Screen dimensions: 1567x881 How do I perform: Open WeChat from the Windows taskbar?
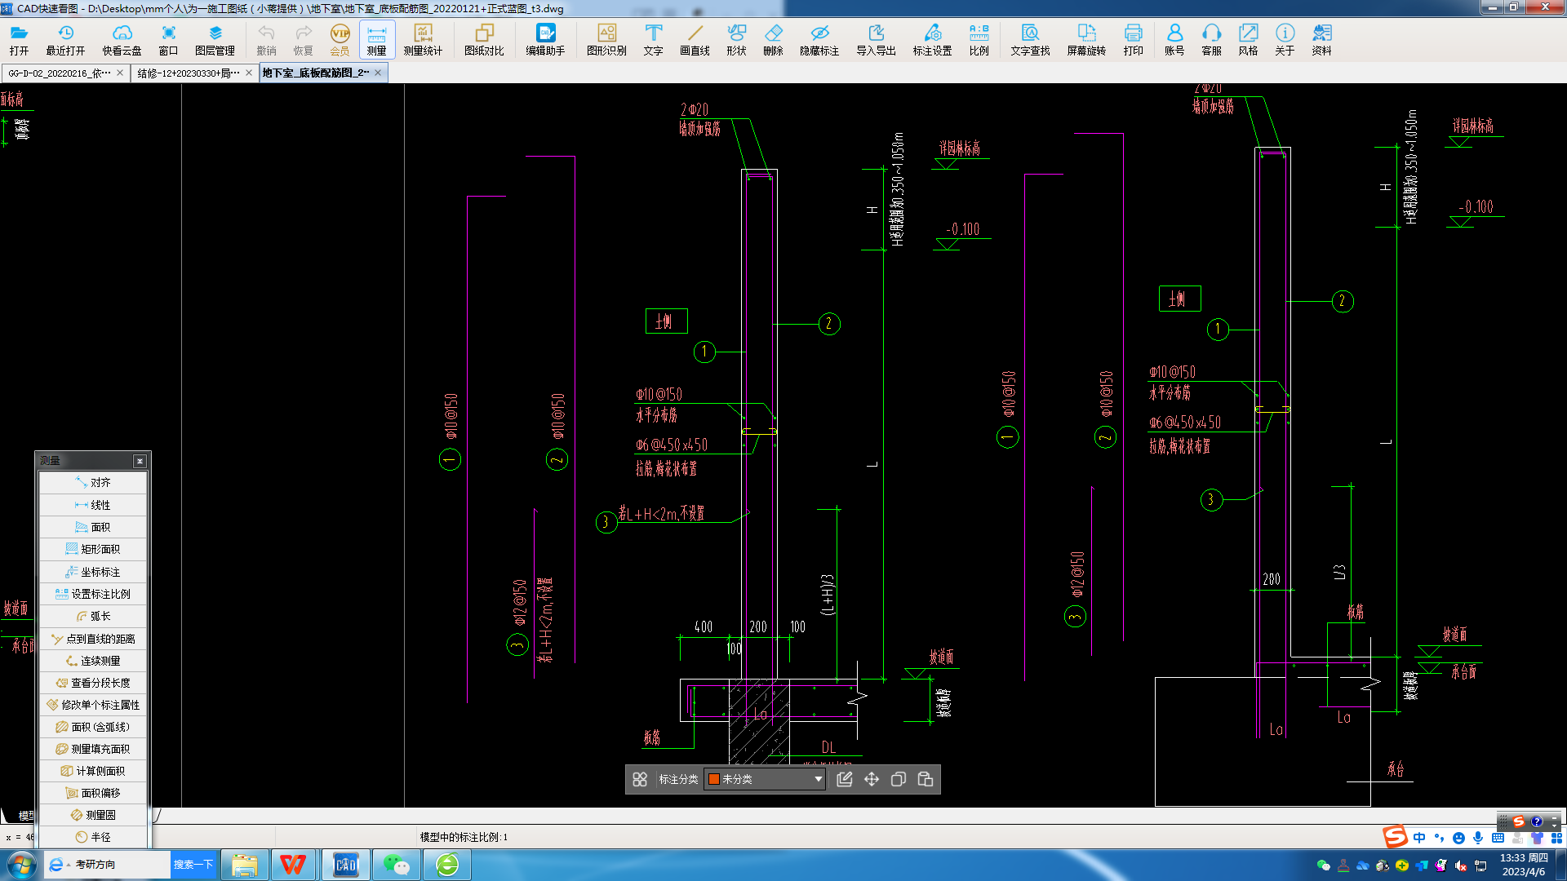click(397, 865)
